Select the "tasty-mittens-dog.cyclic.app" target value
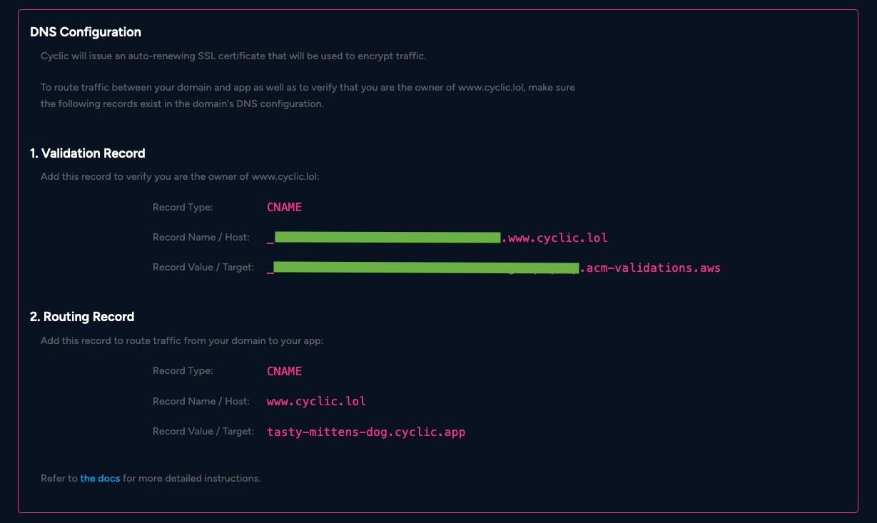877x523 pixels. click(366, 432)
